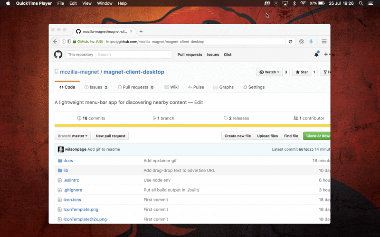This screenshot has height=237, width=380.
Task: Click the browser URL address bar
Action: [195, 42]
